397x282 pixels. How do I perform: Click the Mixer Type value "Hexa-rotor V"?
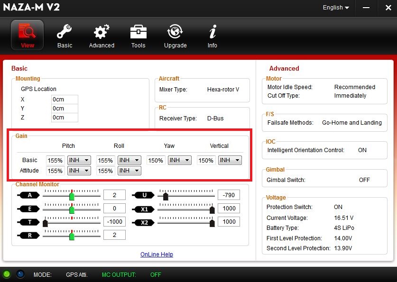pos(223,90)
